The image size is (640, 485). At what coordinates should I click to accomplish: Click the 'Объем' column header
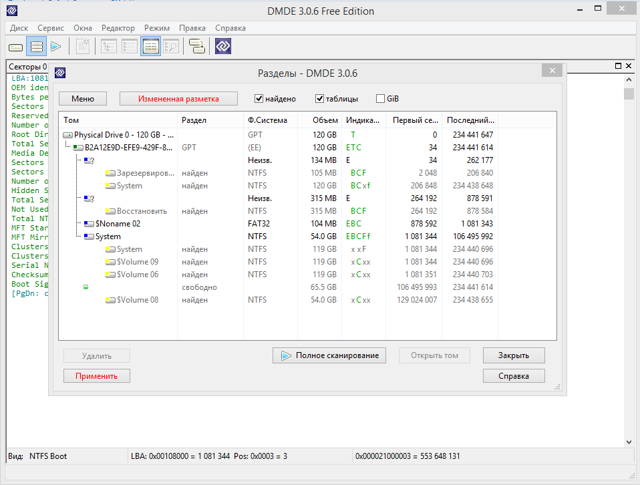pos(325,120)
